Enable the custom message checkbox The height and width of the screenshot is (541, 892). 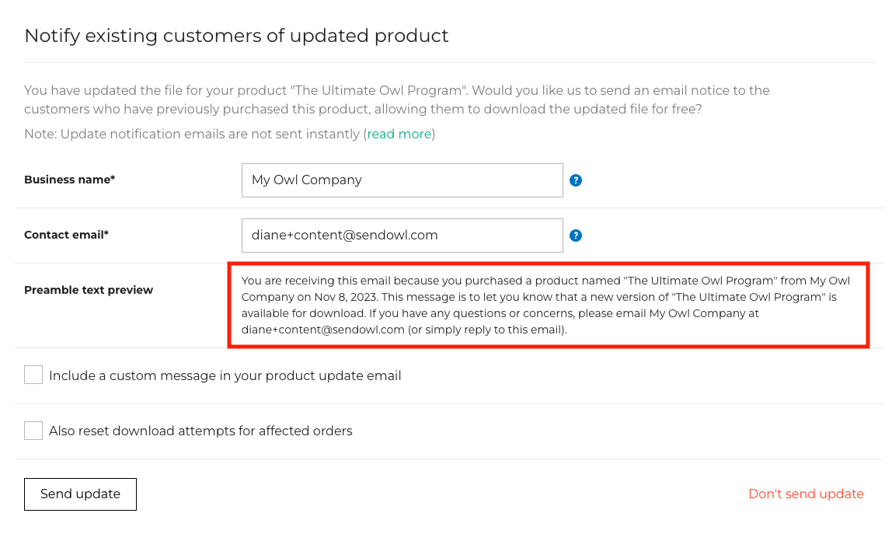point(33,375)
